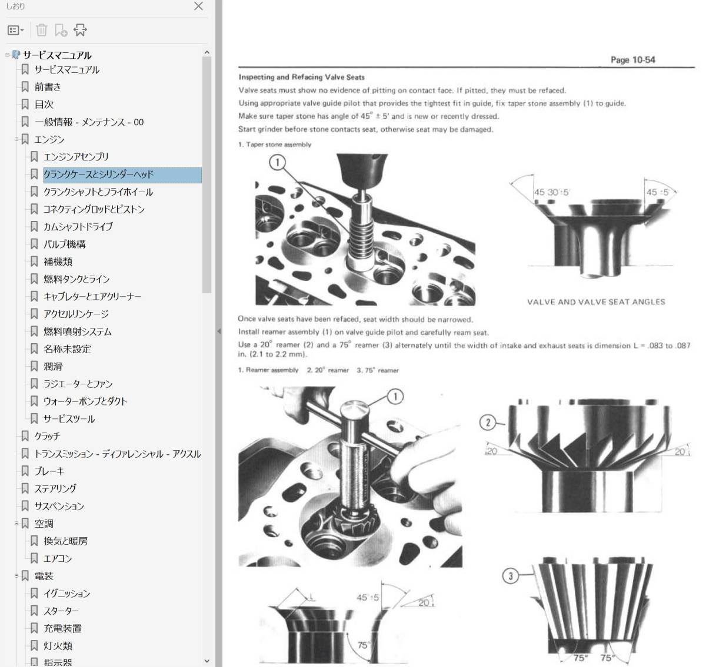Click the taper stone assembly photo

pyautogui.click(x=365, y=229)
